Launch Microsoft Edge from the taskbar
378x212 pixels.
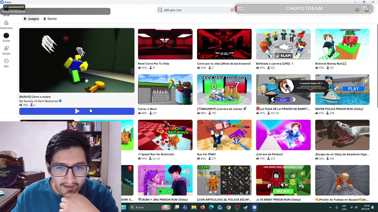pyautogui.click(x=211, y=207)
